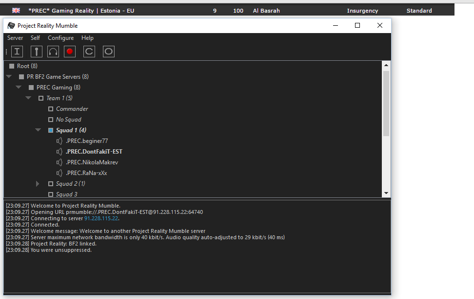Click speaker icon beside .PREC.RaNa-xXx
This screenshot has height=299, width=474.
coord(59,173)
